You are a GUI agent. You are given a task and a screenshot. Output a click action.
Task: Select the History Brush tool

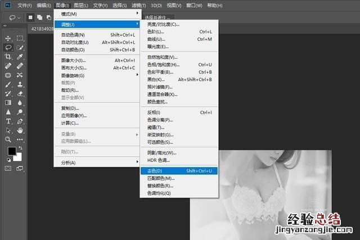pos(8,94)
